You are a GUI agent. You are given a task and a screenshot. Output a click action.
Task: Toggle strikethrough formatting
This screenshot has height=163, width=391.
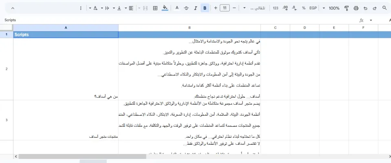point(186,8)
